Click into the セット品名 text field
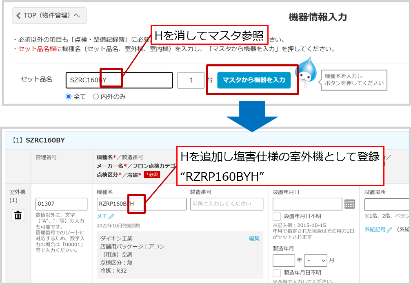The image size is (411, 285). point(119,80)
